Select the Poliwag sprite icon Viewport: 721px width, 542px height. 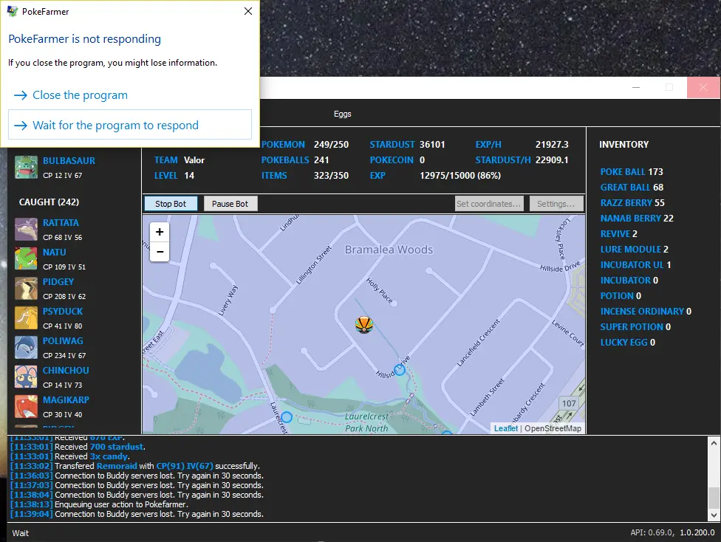26,347
